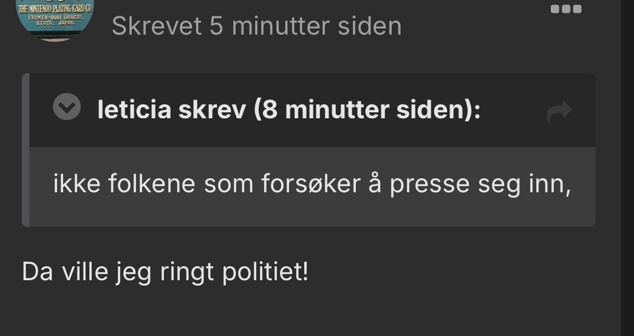Image resolution: width=634 pixels, height=336 pixels.
Task: Click the right-edge scrollbar strip
Action: coord(627,168)
